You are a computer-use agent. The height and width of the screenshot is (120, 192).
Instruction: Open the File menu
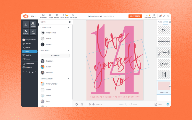[x=33, y=16]
